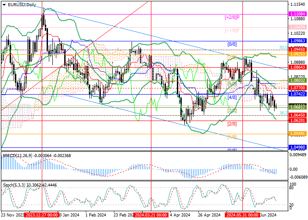
Task: Click the 38.2 Fibonacci level label
Action: coord(283,113)
